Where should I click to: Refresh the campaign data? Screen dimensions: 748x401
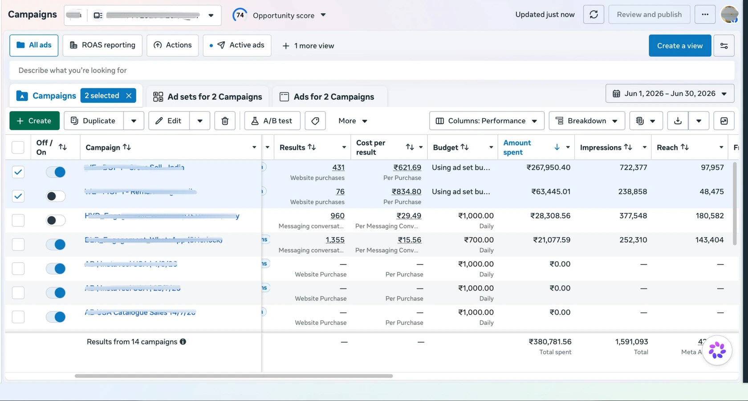click(x=594, y=15)
